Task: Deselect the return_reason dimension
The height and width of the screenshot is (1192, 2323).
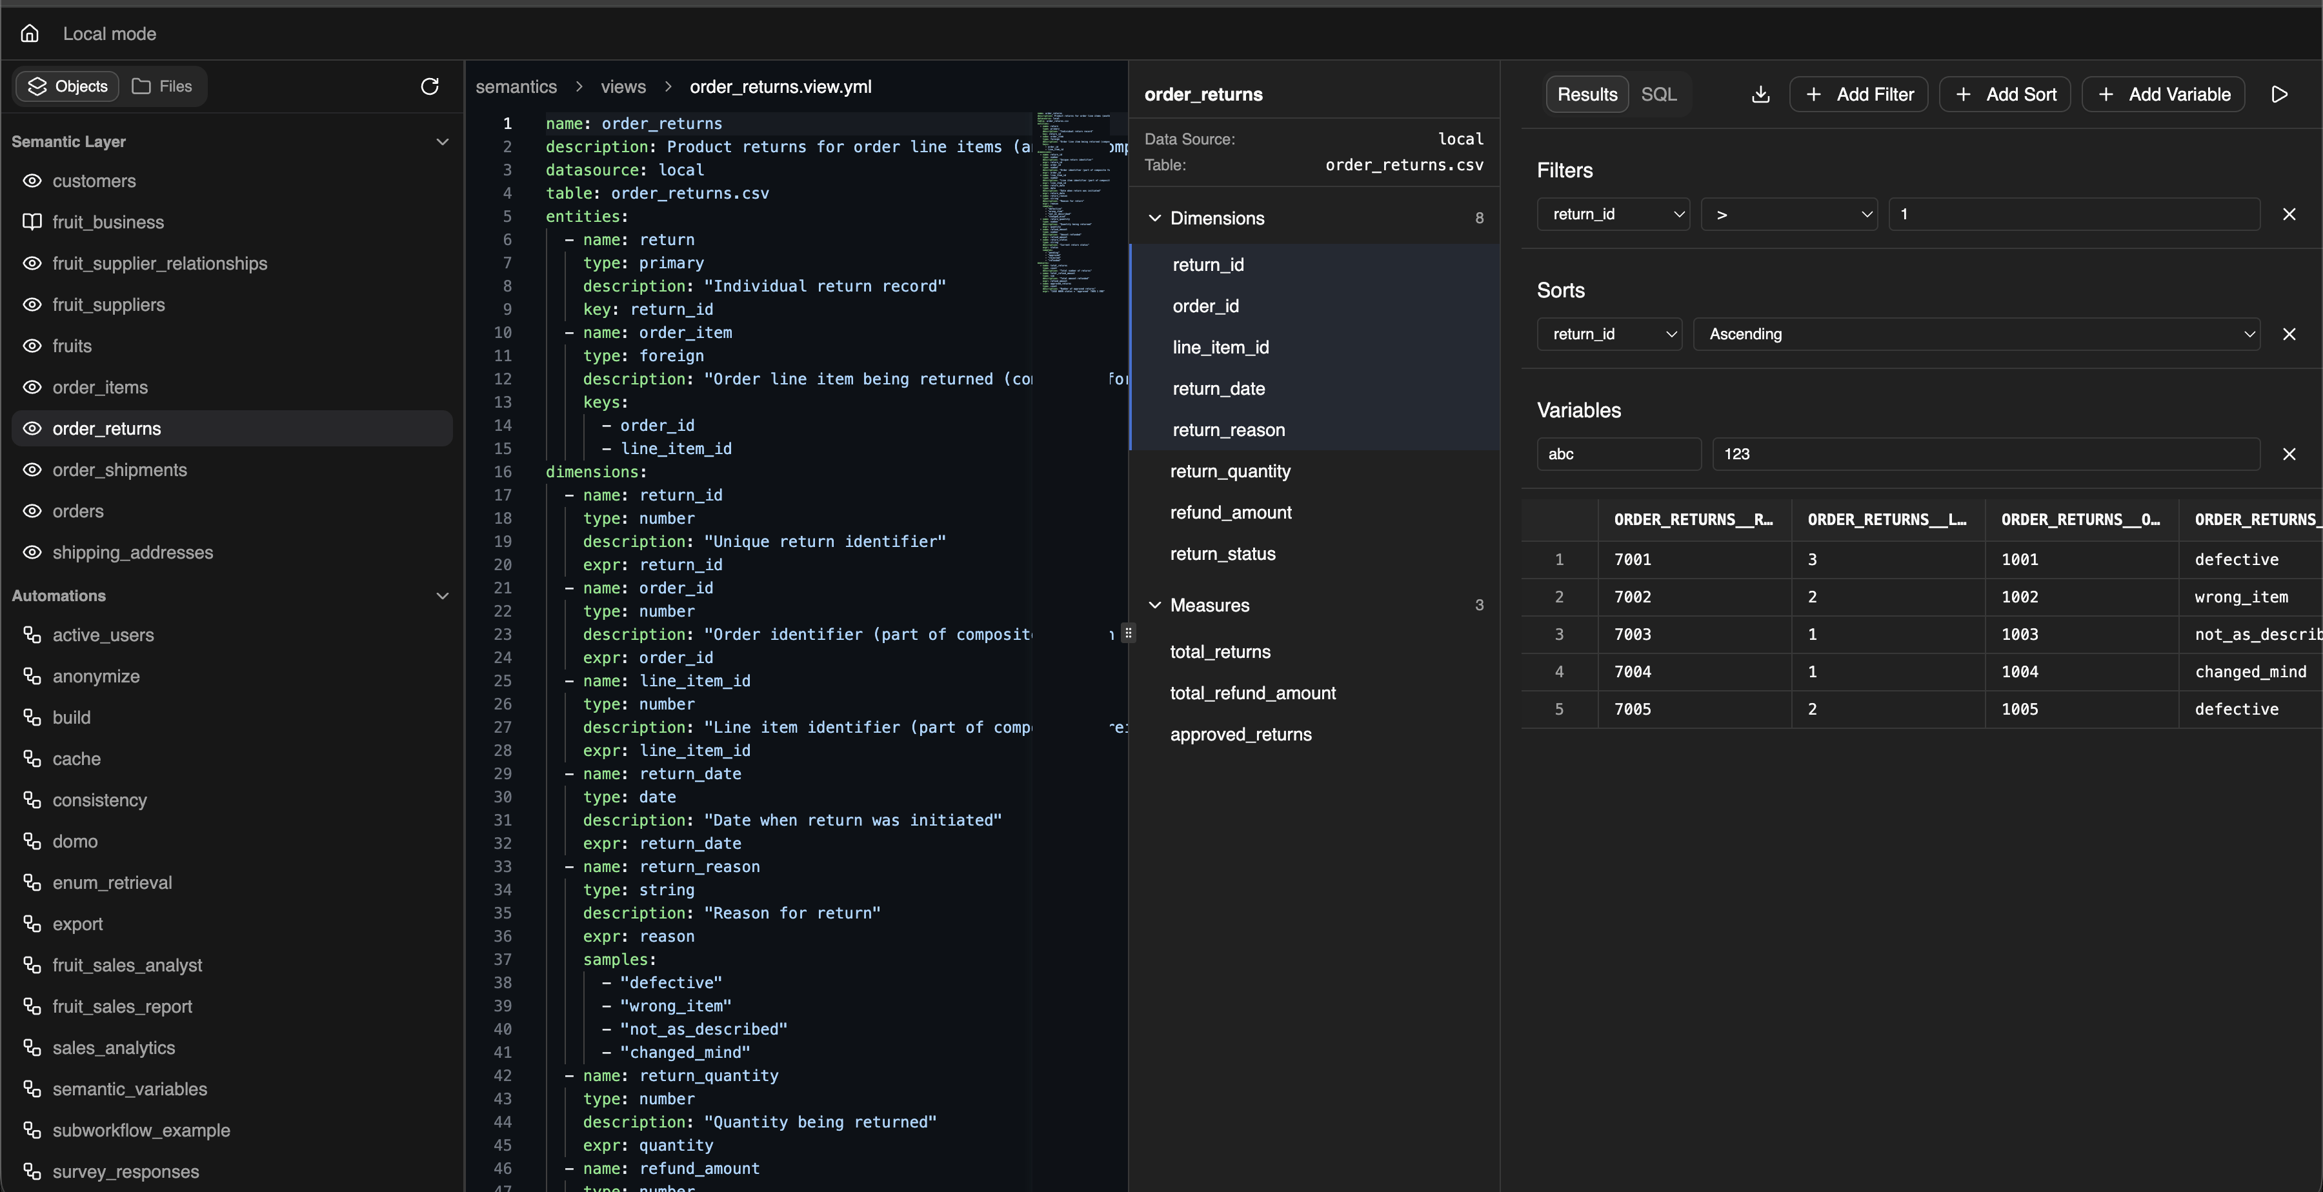Action: (x=1228, y=430)
